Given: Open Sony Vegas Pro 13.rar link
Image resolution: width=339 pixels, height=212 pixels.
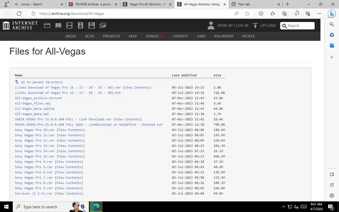Looking at the screenshot, I should 35,146.
